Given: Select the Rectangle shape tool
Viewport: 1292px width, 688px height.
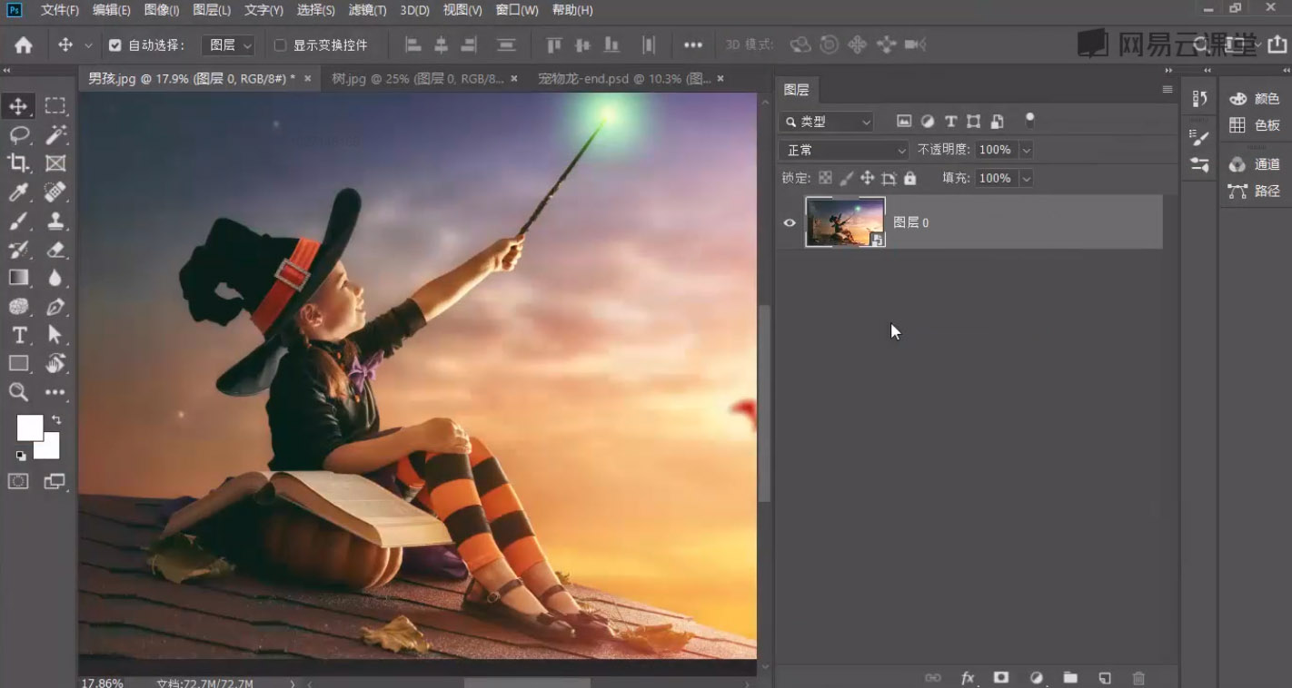Looking at the screenshot, I should coord(18,363).
